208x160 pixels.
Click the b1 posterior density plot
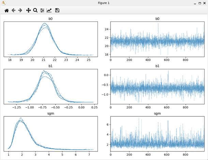[x=50, y=86]
